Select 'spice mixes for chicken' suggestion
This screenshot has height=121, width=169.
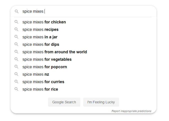[44, 22]
